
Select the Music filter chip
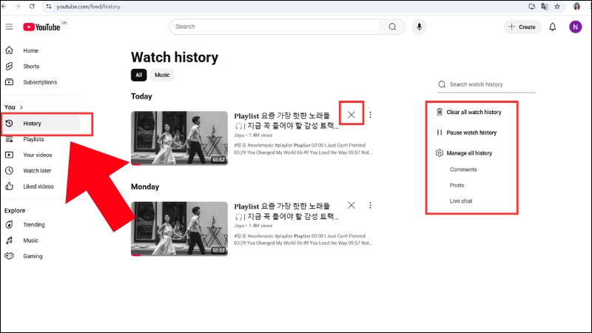(x=162, y=75)
